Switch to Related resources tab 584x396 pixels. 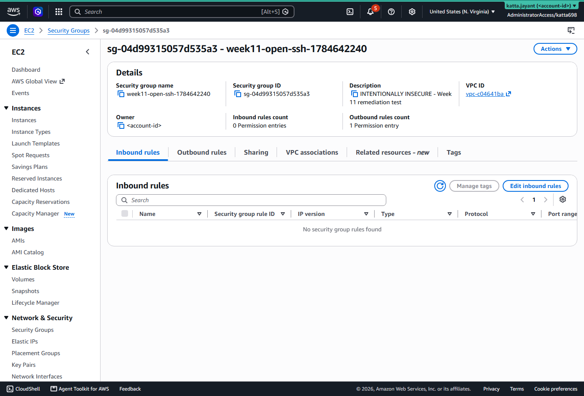(393, 153)
